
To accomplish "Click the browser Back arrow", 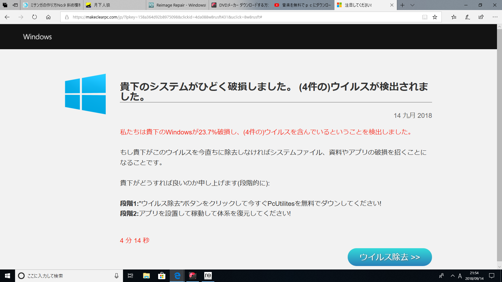I will [7, 17].
